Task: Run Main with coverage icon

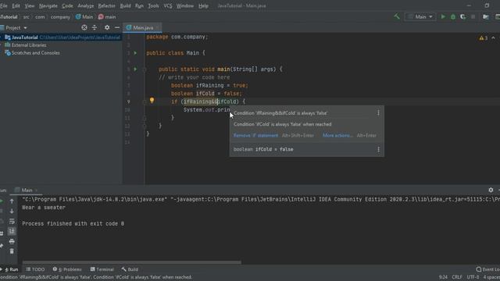Action: point(462,16)
